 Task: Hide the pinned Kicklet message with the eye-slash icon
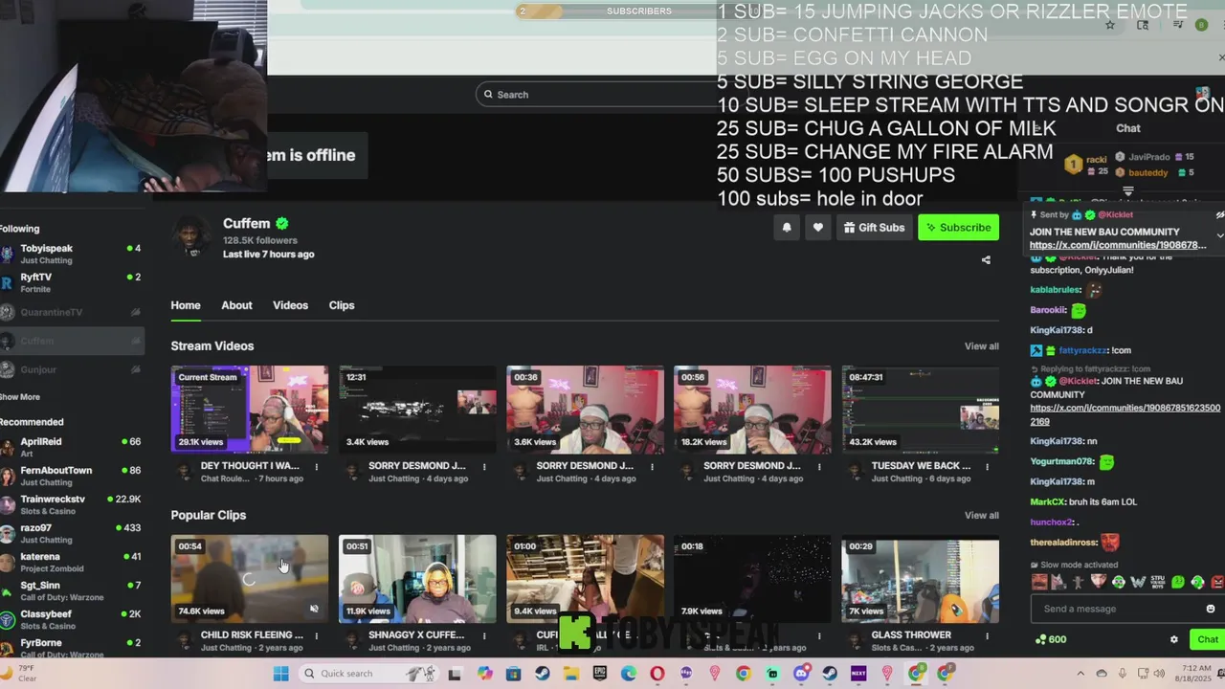1219,215
